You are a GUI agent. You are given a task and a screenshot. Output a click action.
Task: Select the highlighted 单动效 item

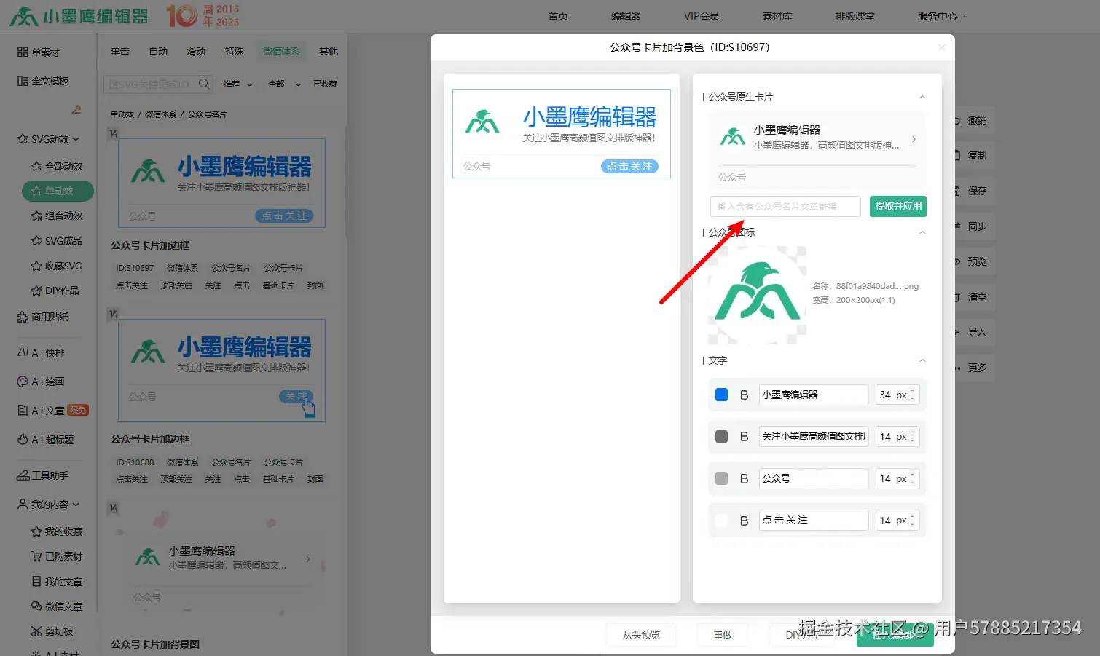(58, 191)
